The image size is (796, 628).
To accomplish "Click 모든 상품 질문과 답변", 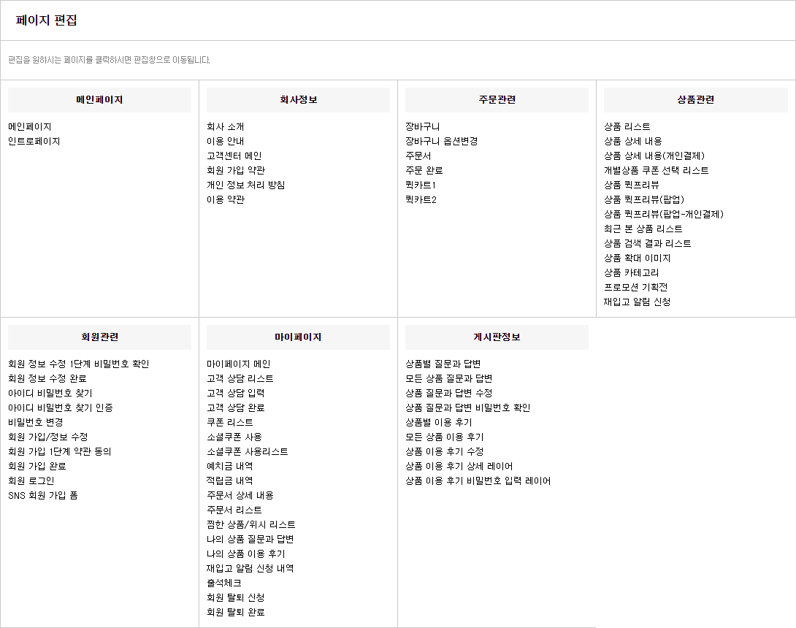I will coord(449,379).
